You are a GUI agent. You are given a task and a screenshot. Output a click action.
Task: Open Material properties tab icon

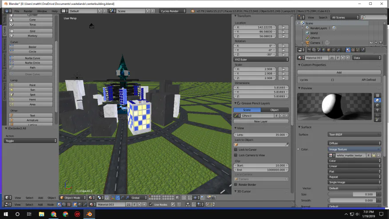348,50
